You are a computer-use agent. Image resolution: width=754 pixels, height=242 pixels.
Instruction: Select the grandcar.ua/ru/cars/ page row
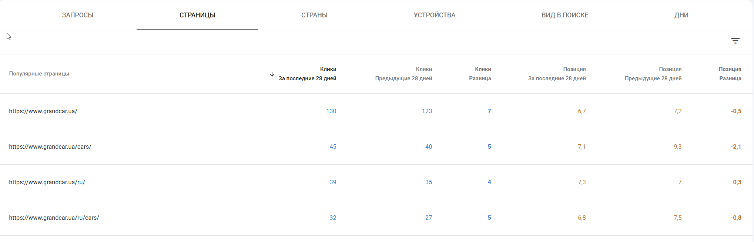point(54,218)
